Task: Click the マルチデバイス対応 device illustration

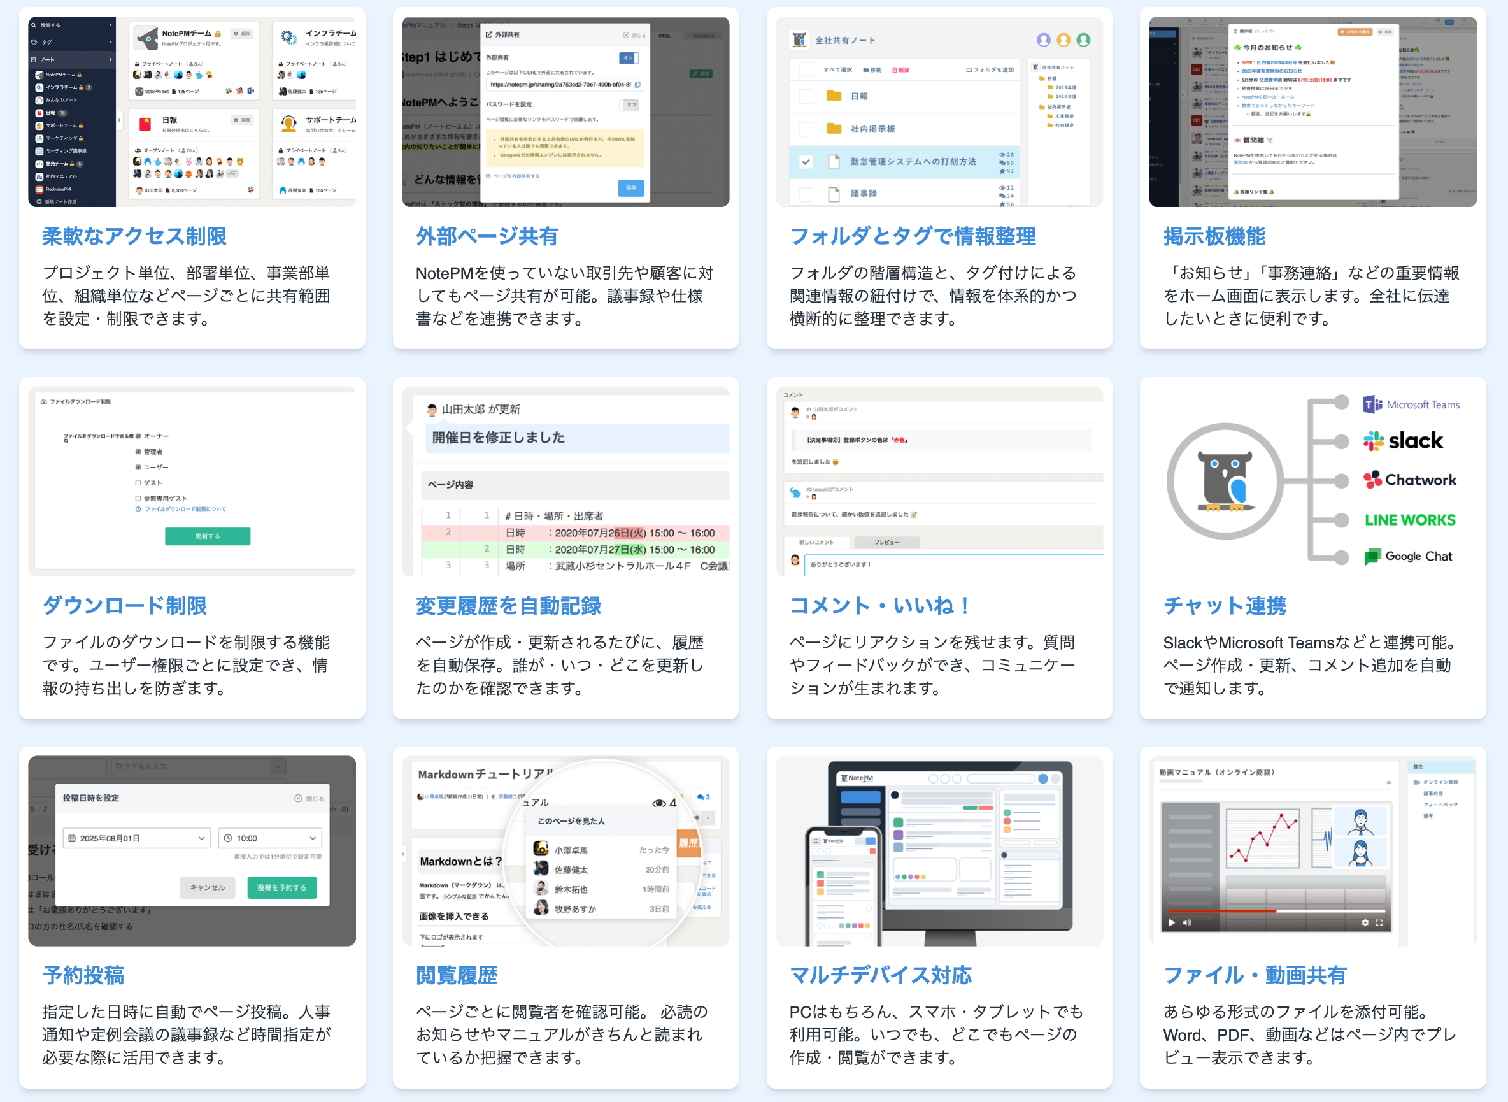Action: coord(939,850)
